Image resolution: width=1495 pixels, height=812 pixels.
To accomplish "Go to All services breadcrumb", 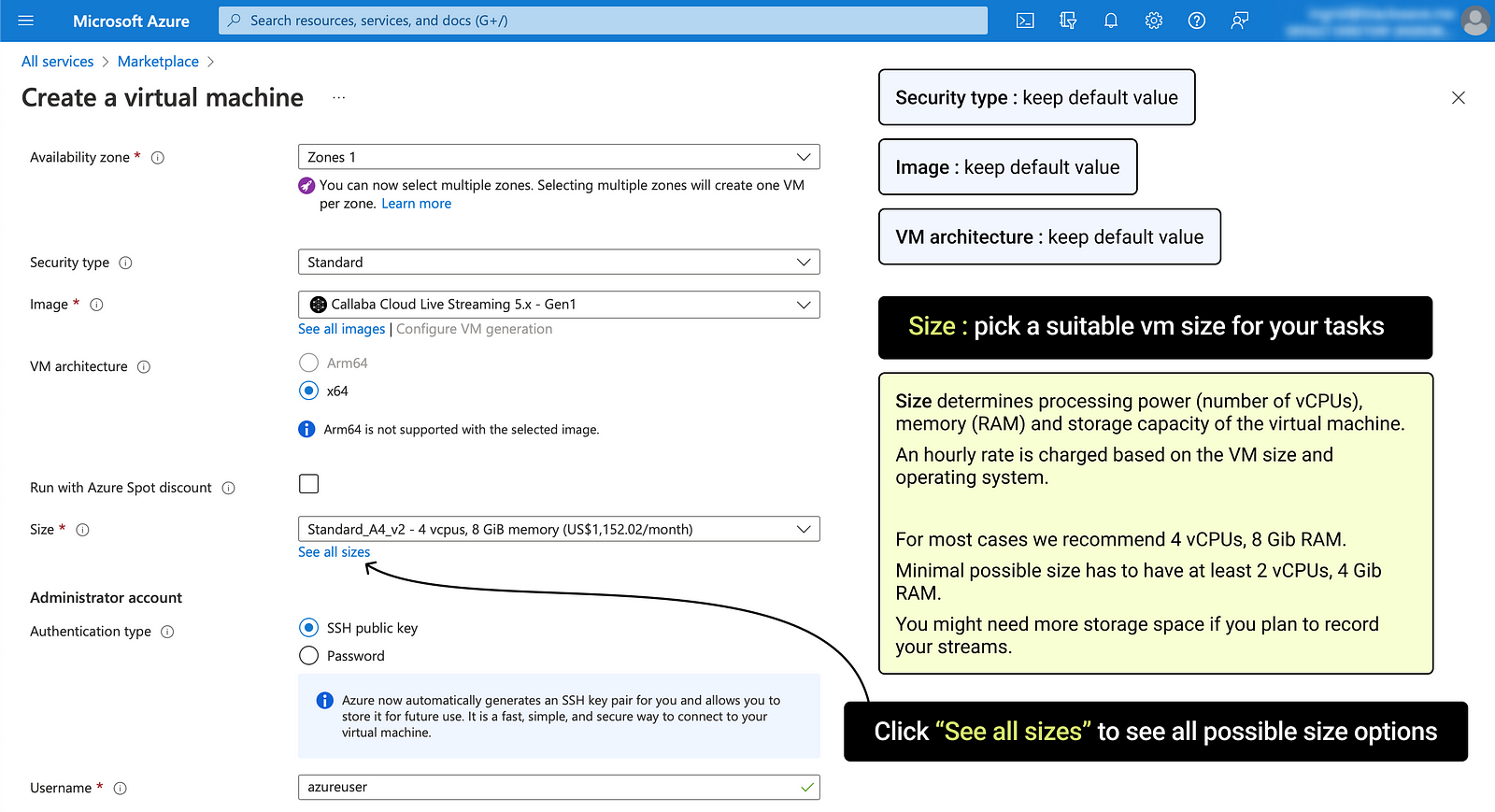I will pyautogui.click(x=58, y=62).
